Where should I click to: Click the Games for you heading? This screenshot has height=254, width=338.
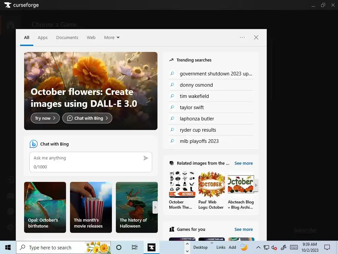[x=191, y=230]
